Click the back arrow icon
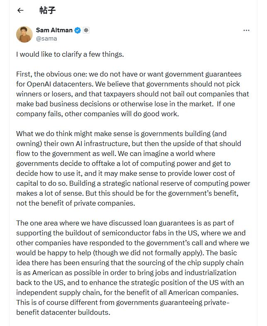This screenshot has width=267, height=326. [x=20, y=10]
